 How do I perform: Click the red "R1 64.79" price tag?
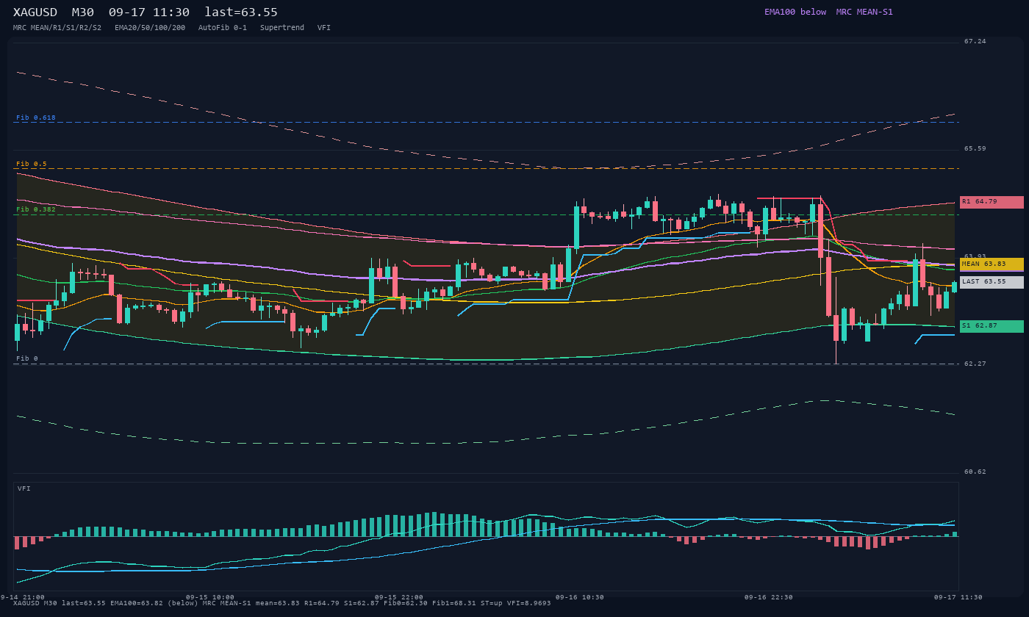coord(992,202)
